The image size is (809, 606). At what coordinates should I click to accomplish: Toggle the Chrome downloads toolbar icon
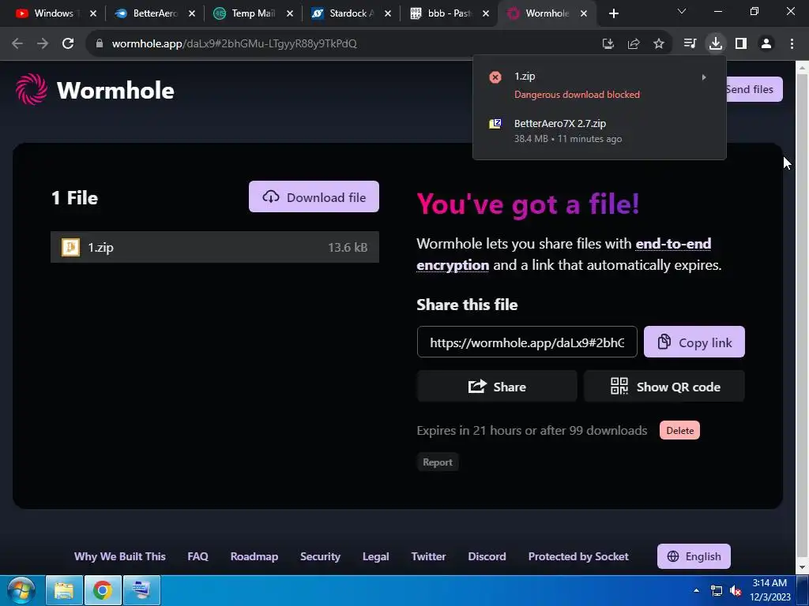tap(716, 44)
